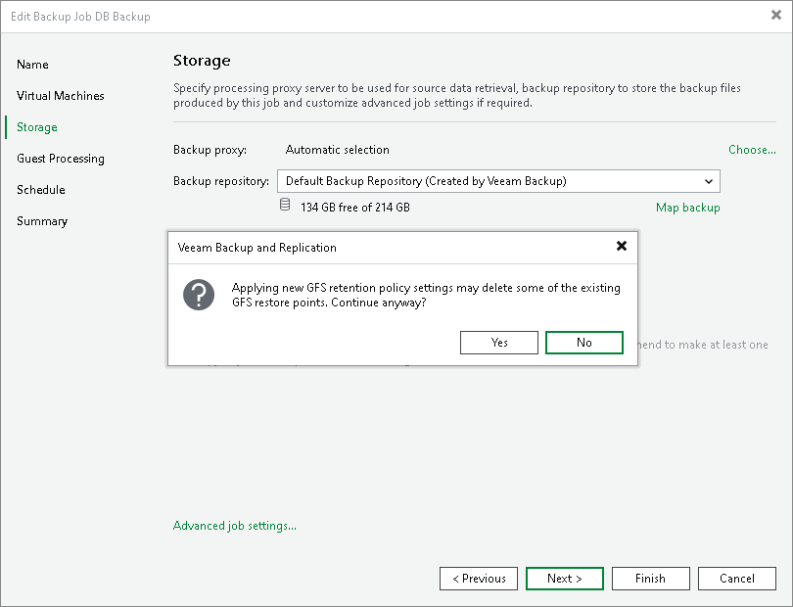793x607 pixels.
Task: Click the question mark icon in dialog
Action: click(x=199, y=295)
